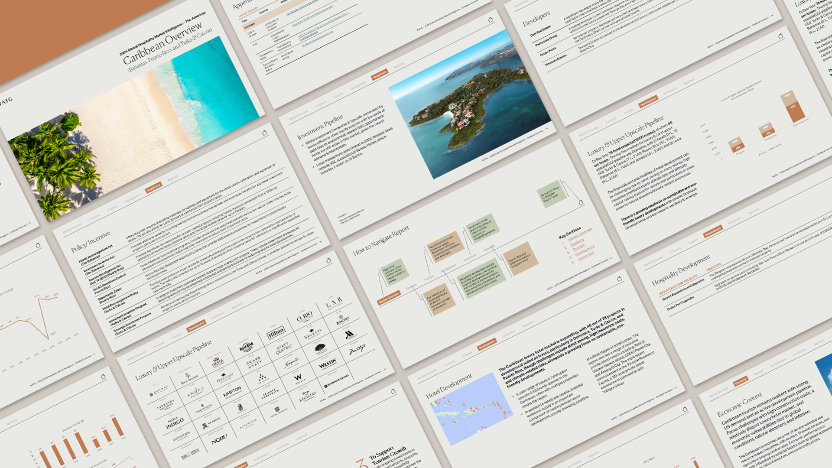Select highlighted Investment tab on Investment Pipeline page
The image size is (832, 468).
tap(380, 75)
